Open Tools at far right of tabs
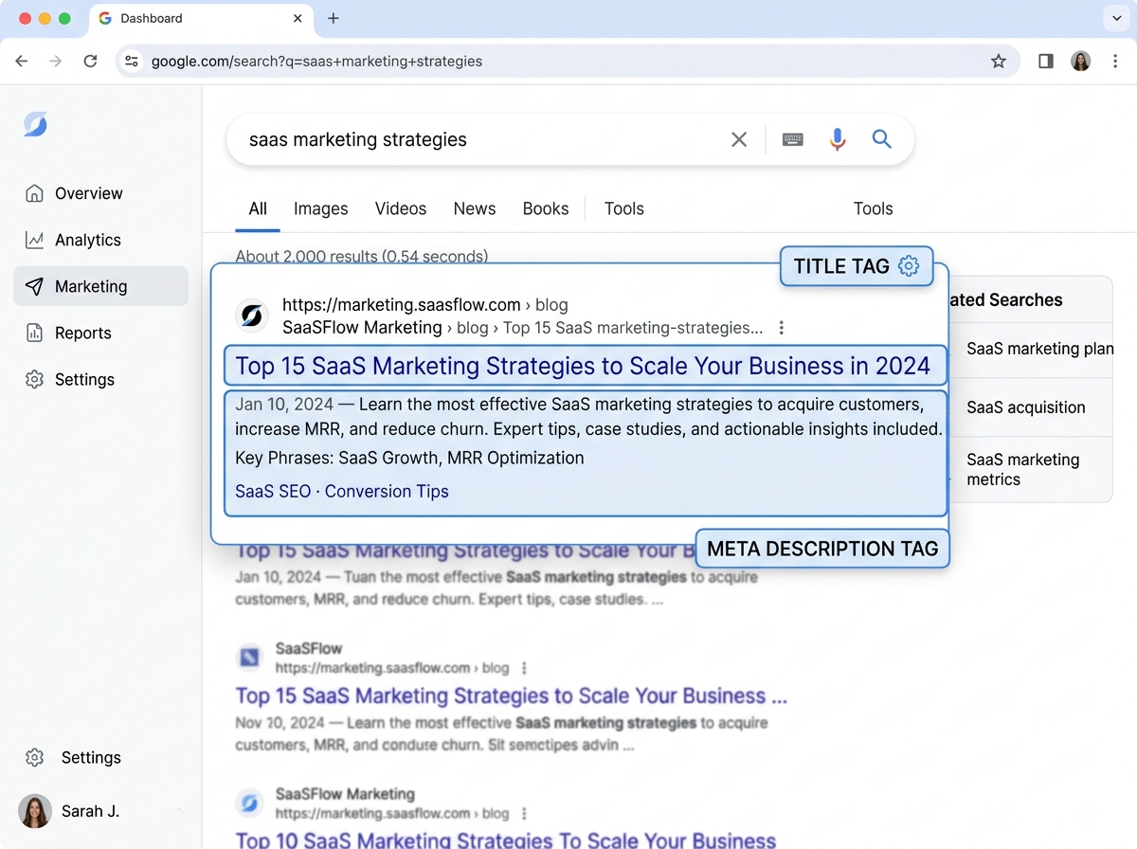The width and height of the screenshot is (1137, 849). point(874,208)
